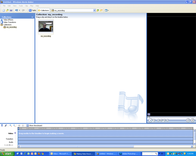Click the Excel quick launch icon
Viewport: 196px width, 156px height.
pyautogui.click(x=29, y=154)
